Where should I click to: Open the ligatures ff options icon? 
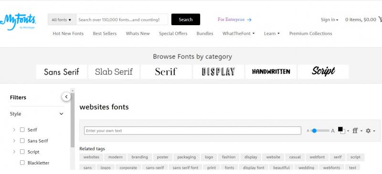pyautogui.click(x=355, y=131)
